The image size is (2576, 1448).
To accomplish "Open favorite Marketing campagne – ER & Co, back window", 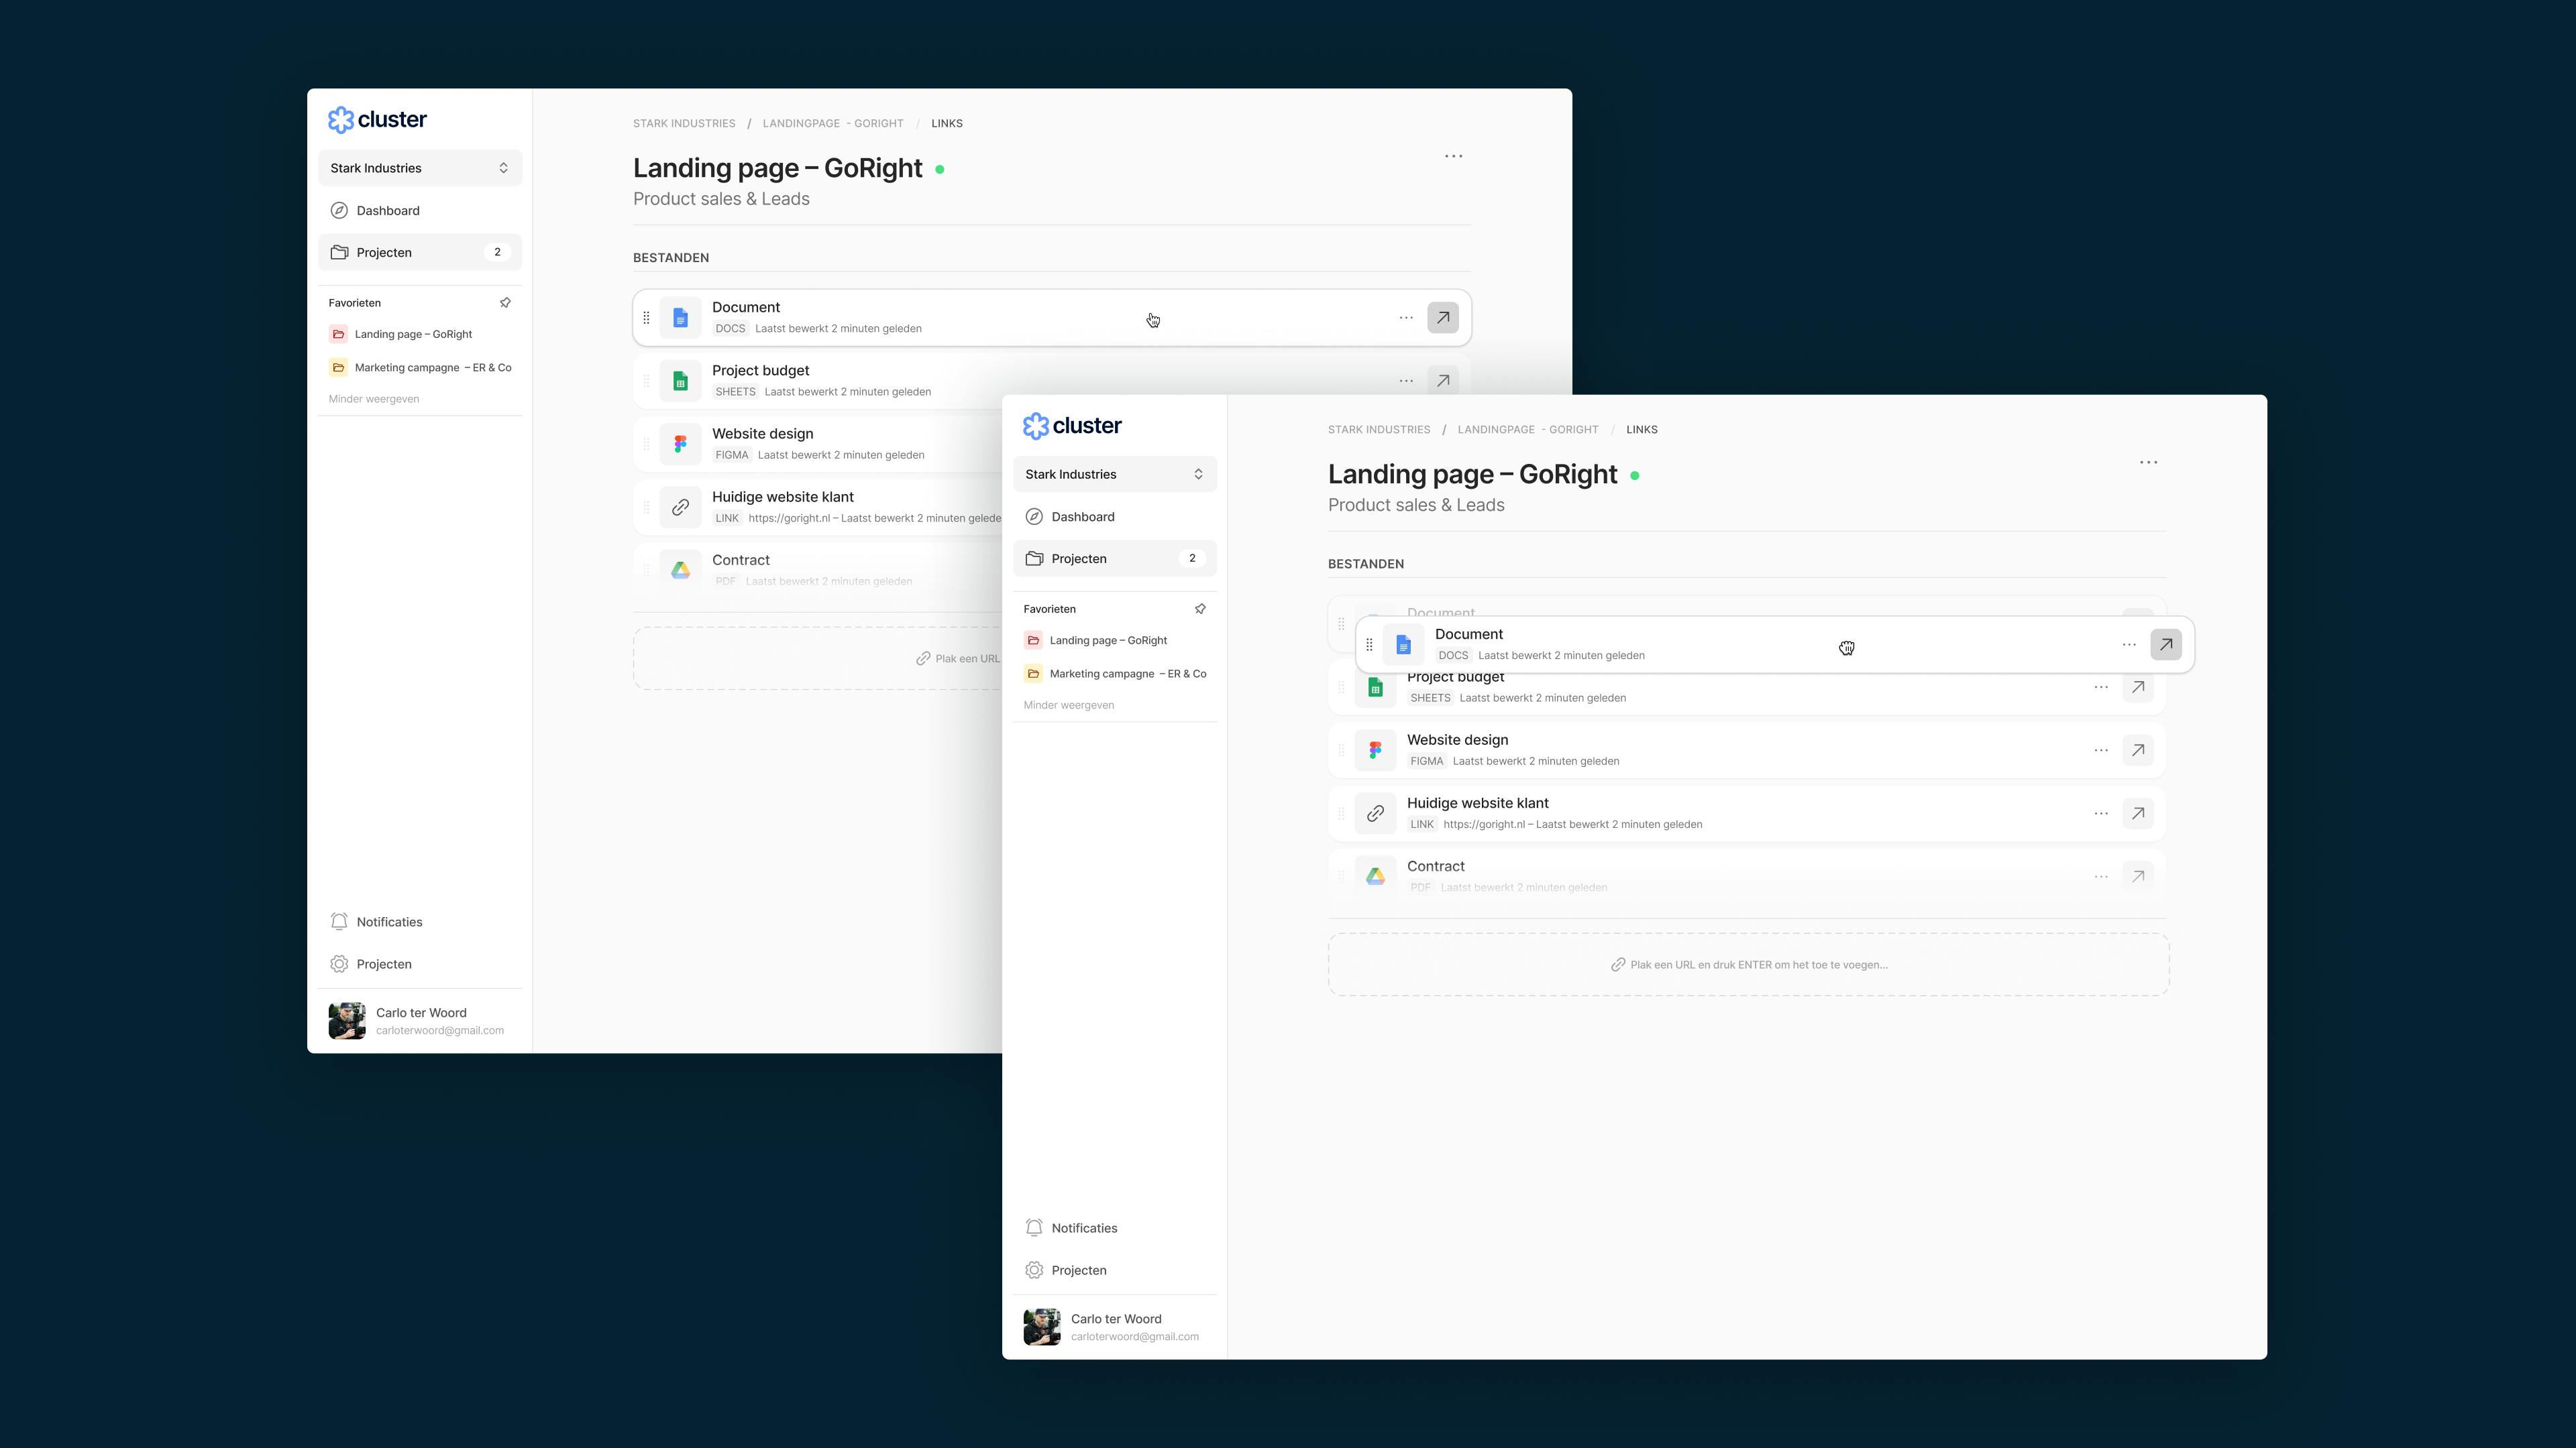I will pos(420,368).
